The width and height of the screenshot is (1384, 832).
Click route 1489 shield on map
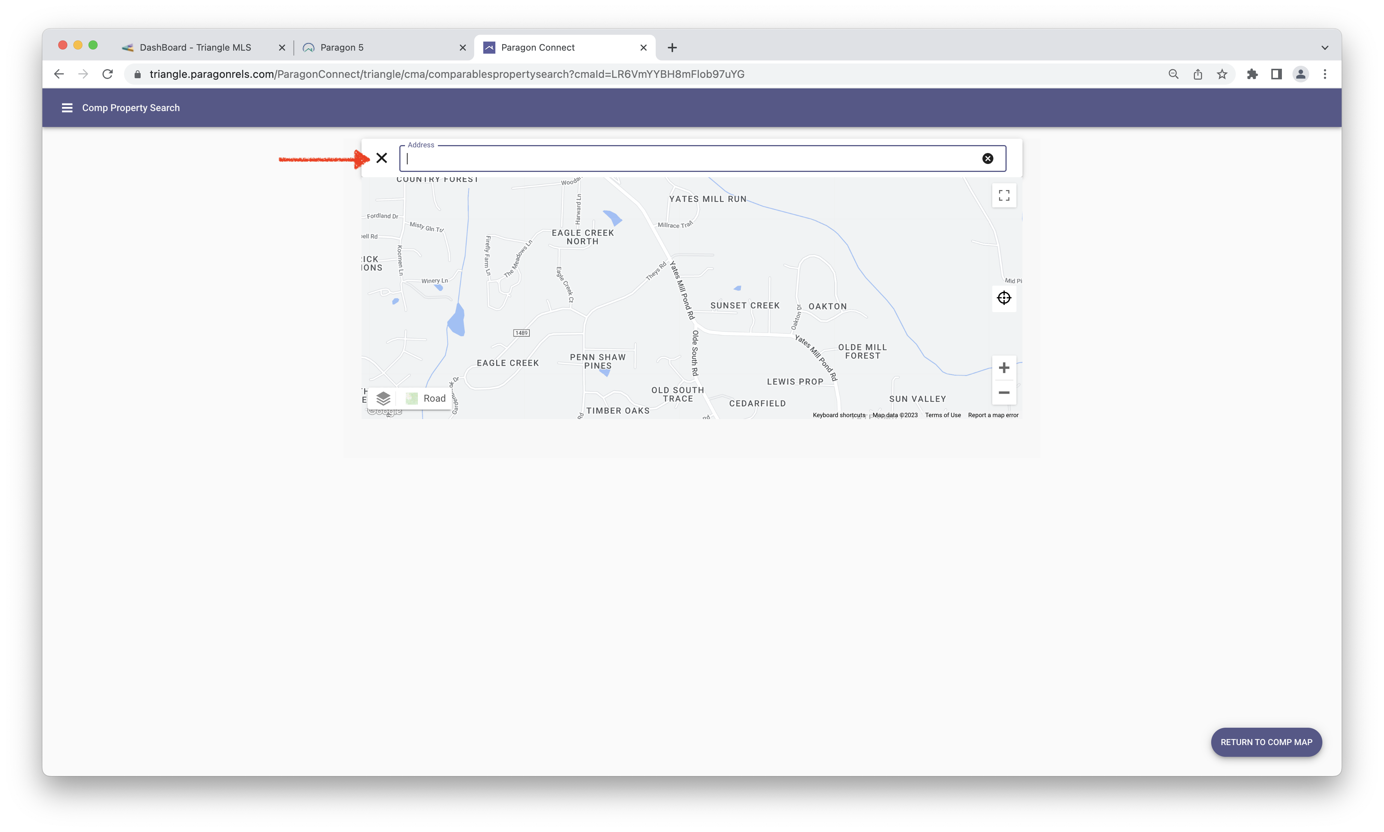(521, 333)
